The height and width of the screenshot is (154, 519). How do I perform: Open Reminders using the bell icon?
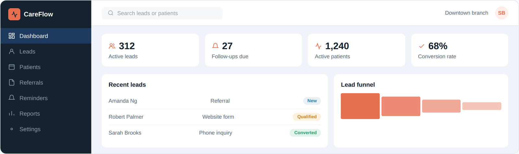point(12,98)
